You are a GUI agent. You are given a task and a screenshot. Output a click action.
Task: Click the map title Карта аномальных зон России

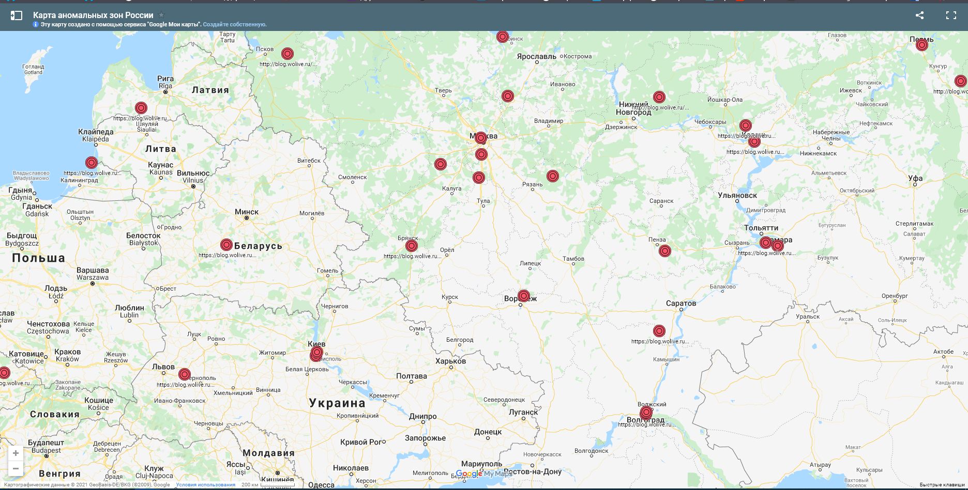(93, 15)
